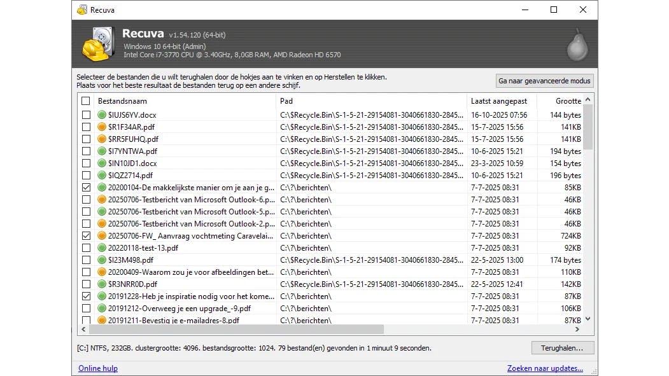Check the box for $IN10JD1.docx
Image resolution: width=669 pixels, height=376 pixels.
click(86, 164)
